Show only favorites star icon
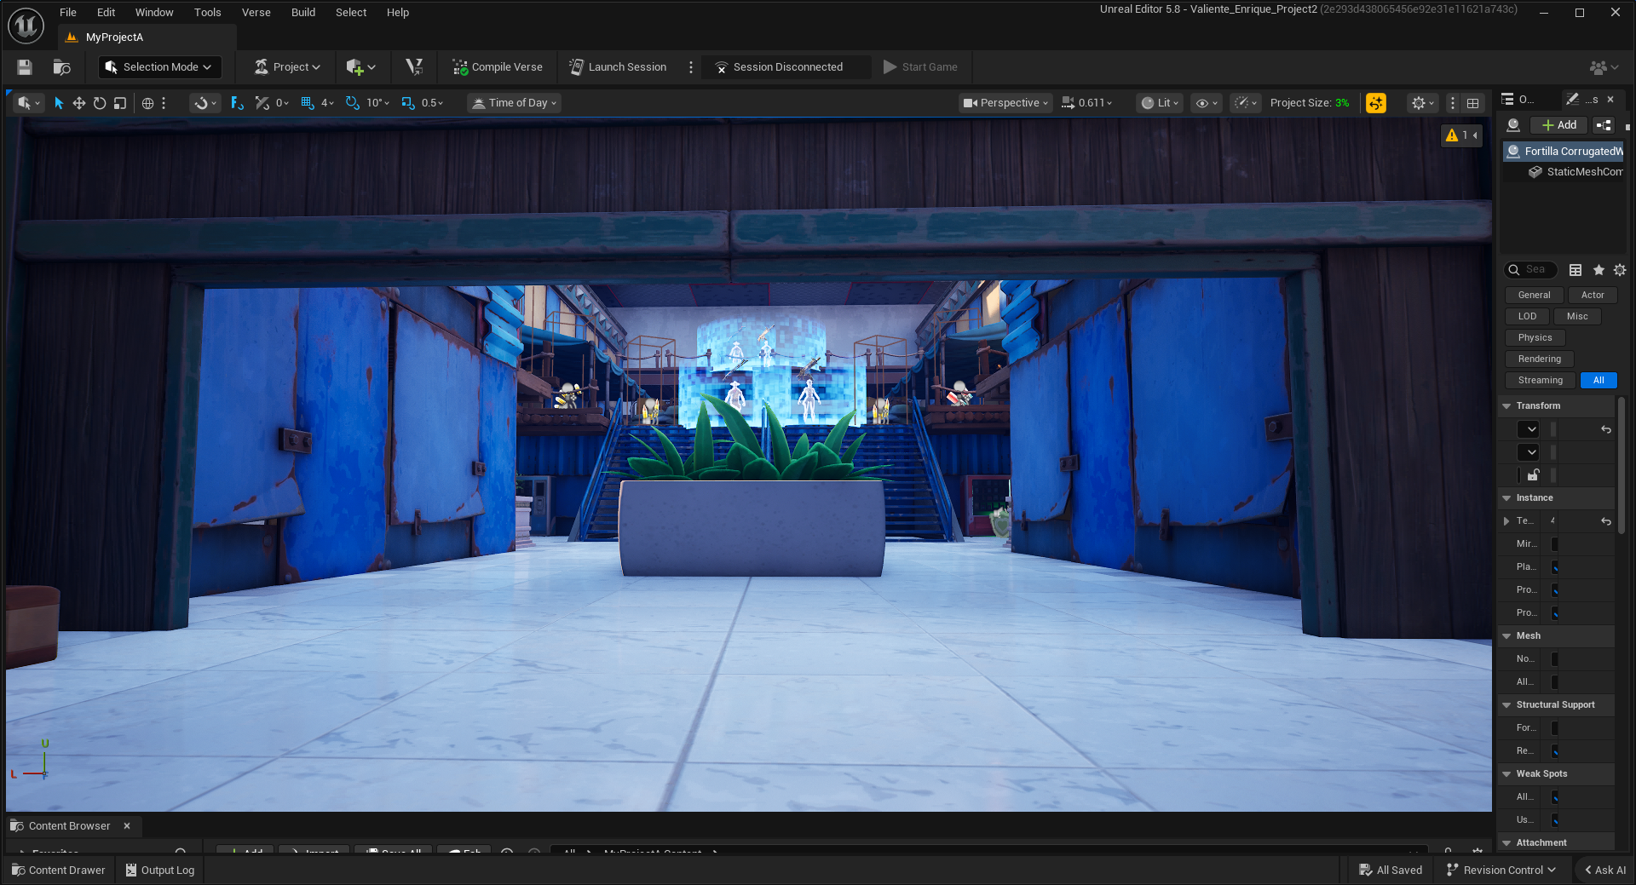Screen dimensions: 1636x885 (1599, 270)
